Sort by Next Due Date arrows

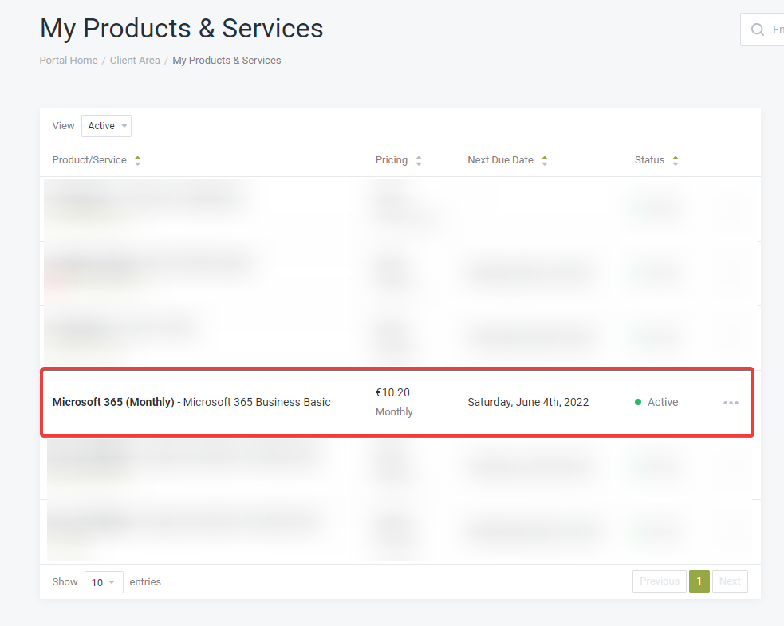545,160
